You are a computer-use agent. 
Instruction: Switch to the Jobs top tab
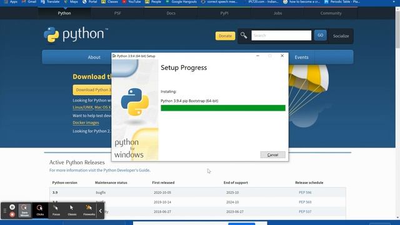277,13
